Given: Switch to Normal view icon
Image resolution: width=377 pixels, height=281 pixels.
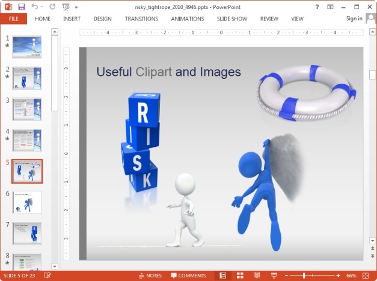Looking at the screenshot, I should pos(223,276).
